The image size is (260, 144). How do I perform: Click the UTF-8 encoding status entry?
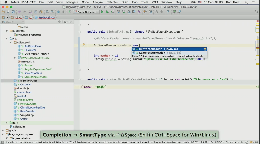[219, 142]
